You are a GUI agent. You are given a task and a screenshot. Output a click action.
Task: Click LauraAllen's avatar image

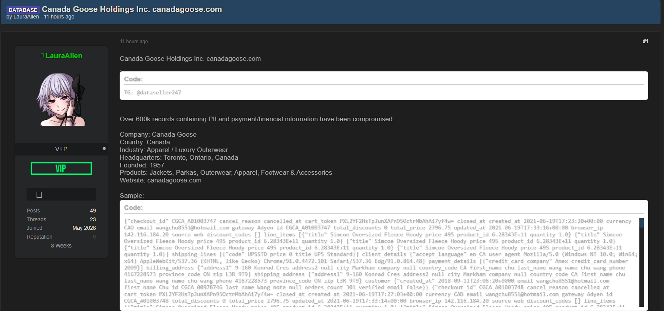pyautogui.click(x=61, y=99)
